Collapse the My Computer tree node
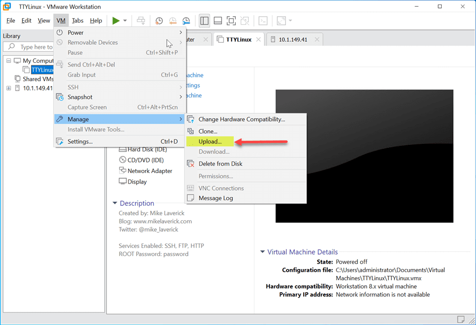476x325 pixels. pyautogui.click(x=9, y=61)
